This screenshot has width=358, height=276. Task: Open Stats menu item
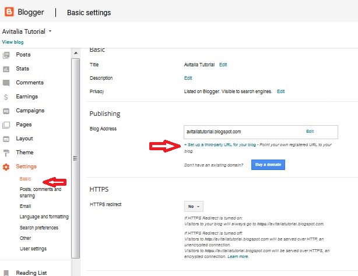click(22, 69)
